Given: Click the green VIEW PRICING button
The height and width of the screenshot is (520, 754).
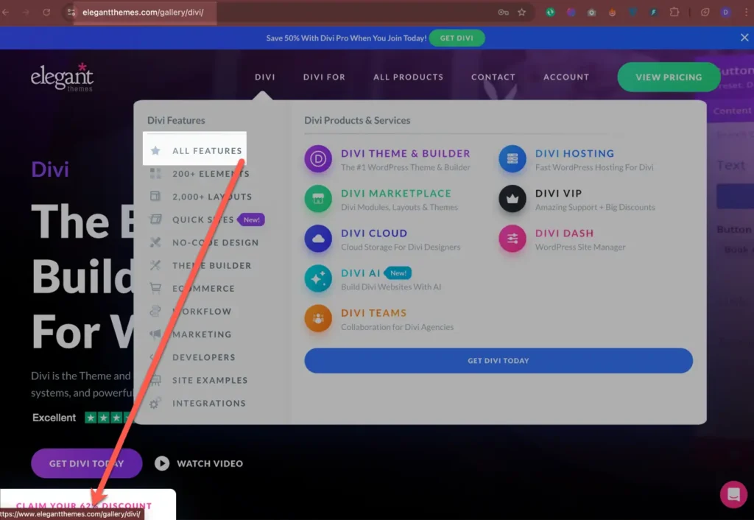Looking at the screenshot, I should coord(669,77).
